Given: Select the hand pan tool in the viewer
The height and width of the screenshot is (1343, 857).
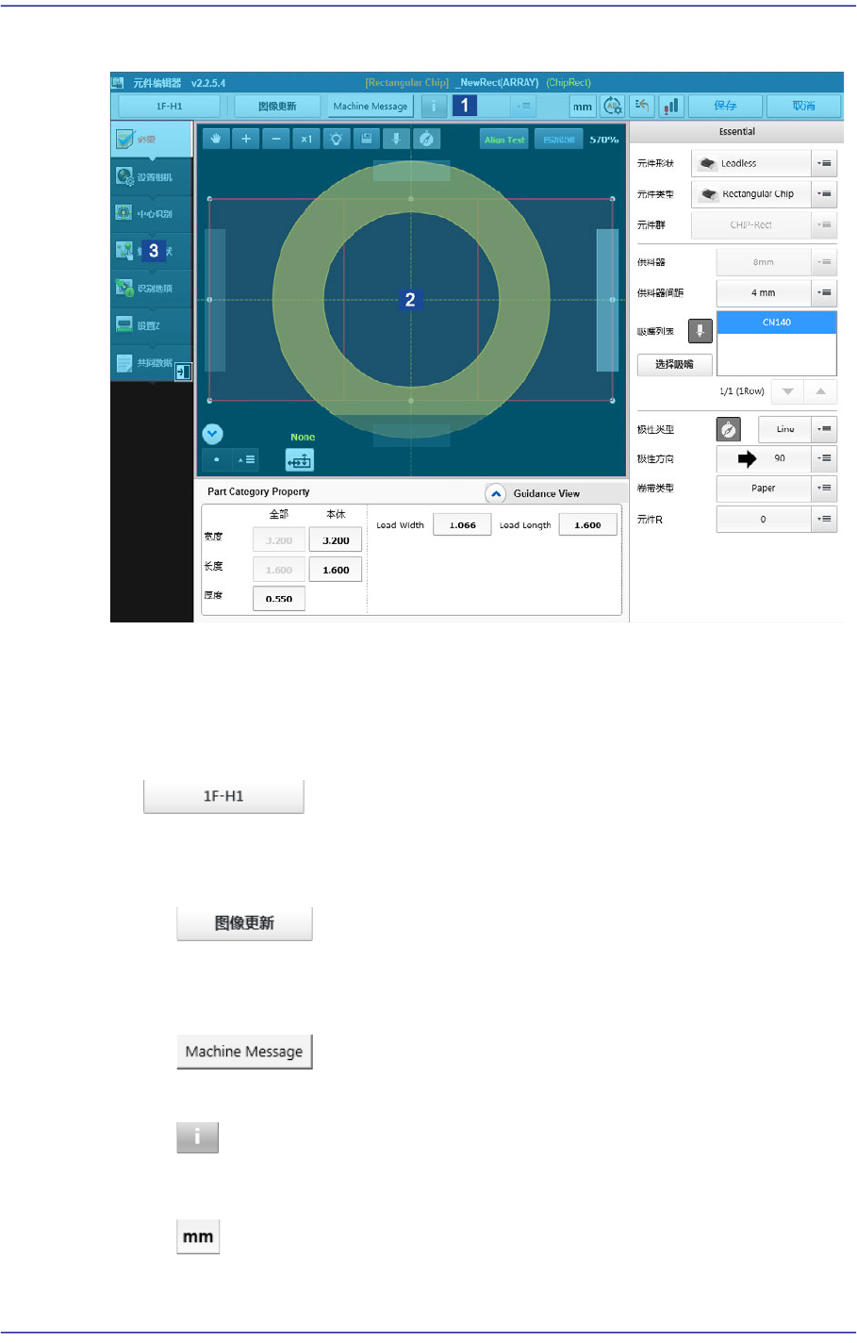Looking at the screenshot, I should point(216,140).
